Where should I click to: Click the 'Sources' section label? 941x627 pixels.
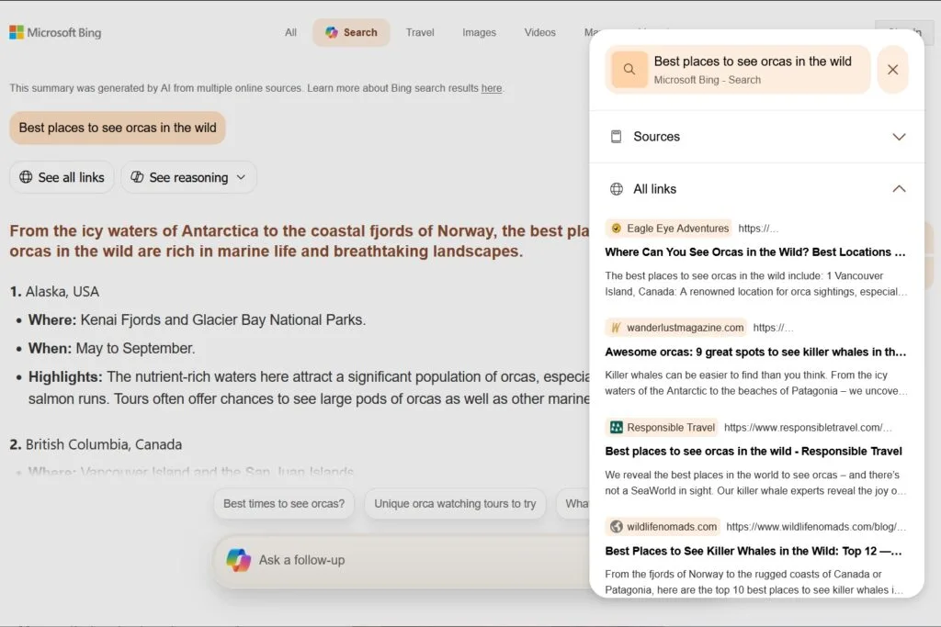pyautogui.click(x=656, y=137)
